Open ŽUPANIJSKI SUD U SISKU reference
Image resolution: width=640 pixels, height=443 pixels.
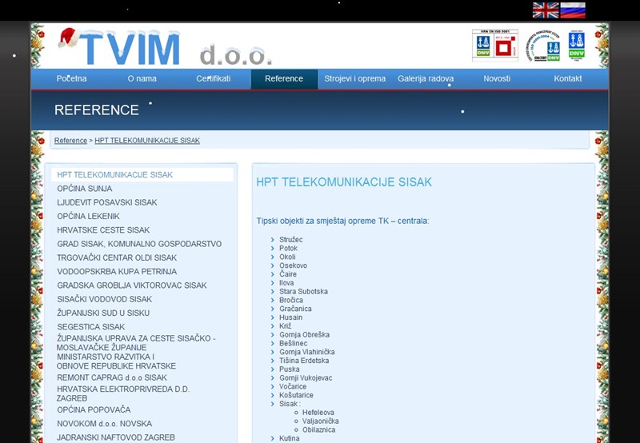point(103,313)
